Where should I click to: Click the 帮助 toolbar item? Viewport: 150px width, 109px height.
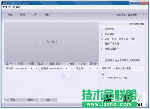pyautogui.click(x=47, y=15)
